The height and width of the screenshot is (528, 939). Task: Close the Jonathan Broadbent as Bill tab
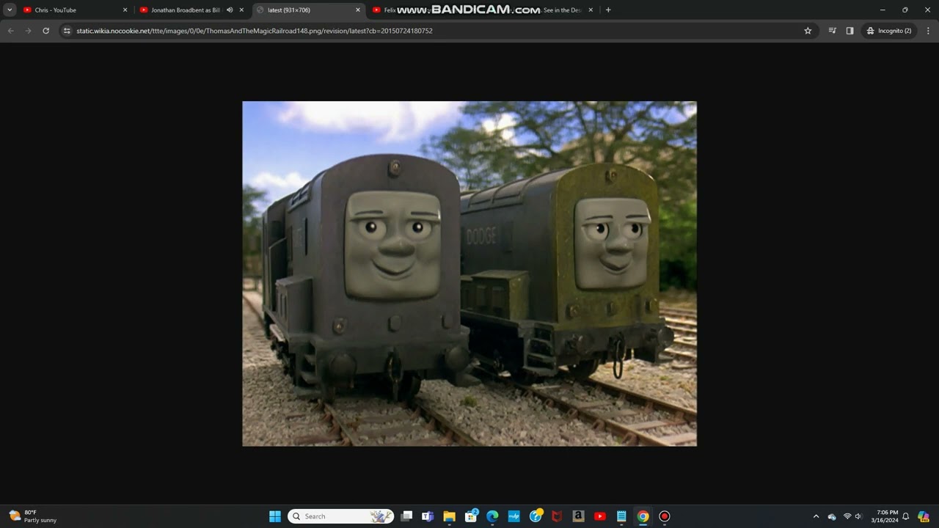tap(241, 10)
